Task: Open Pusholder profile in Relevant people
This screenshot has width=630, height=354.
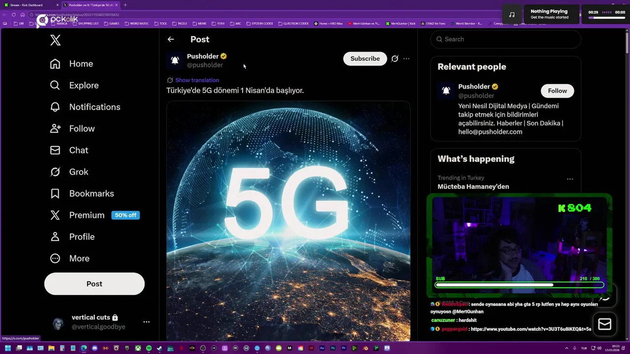Action: point(474,87)
